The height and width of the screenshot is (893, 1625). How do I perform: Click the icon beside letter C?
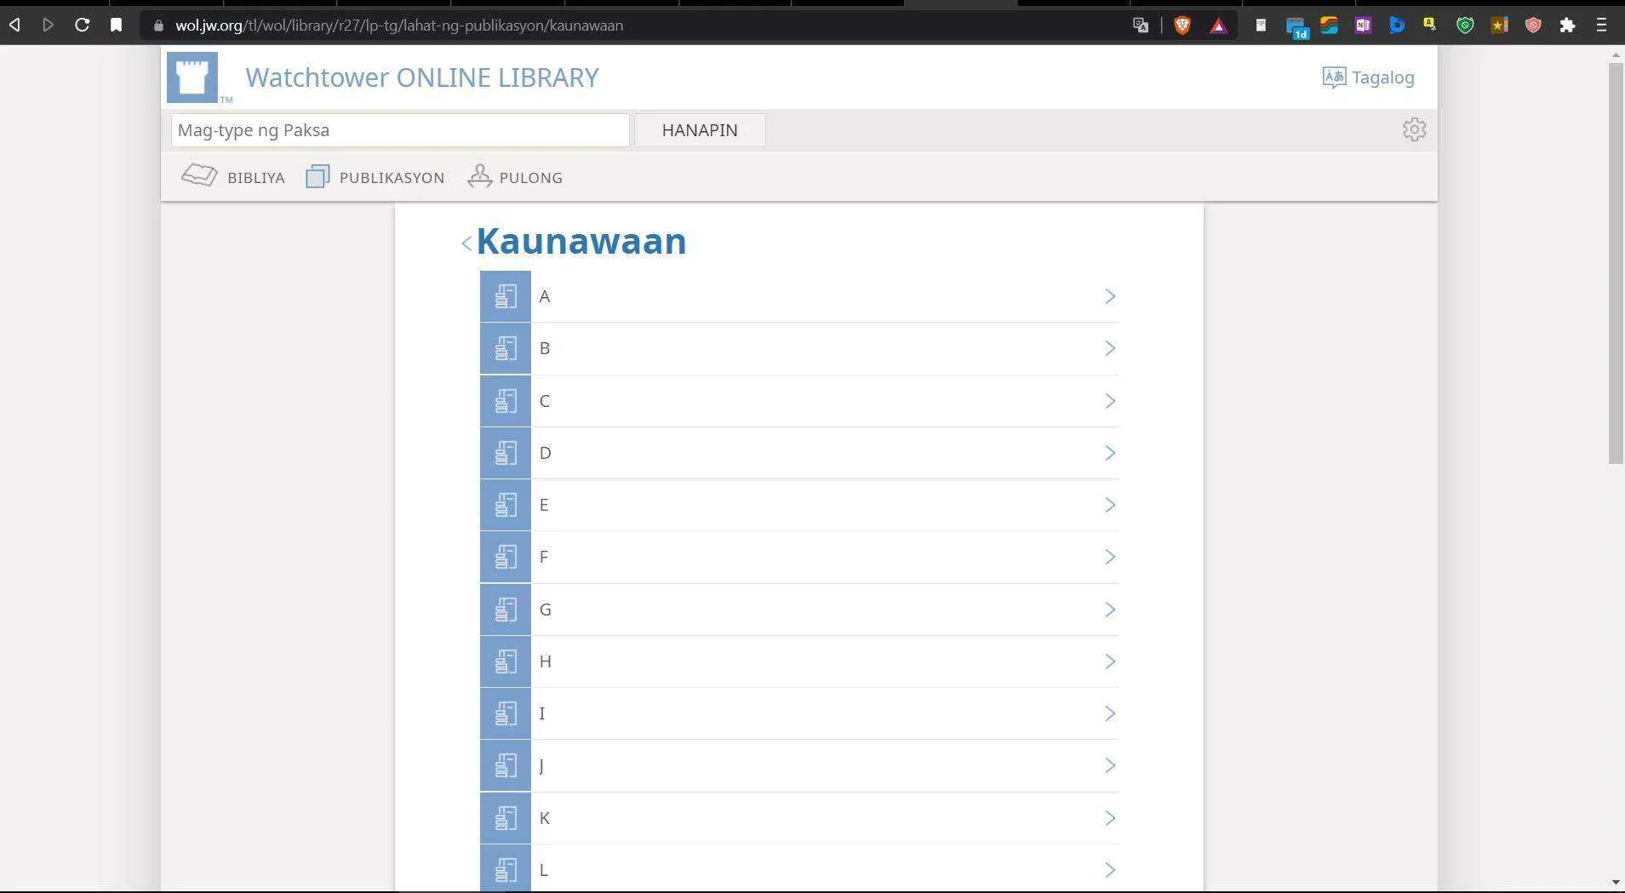506,401
